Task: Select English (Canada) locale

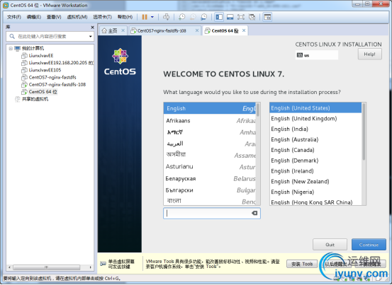Action: point(315,150)
